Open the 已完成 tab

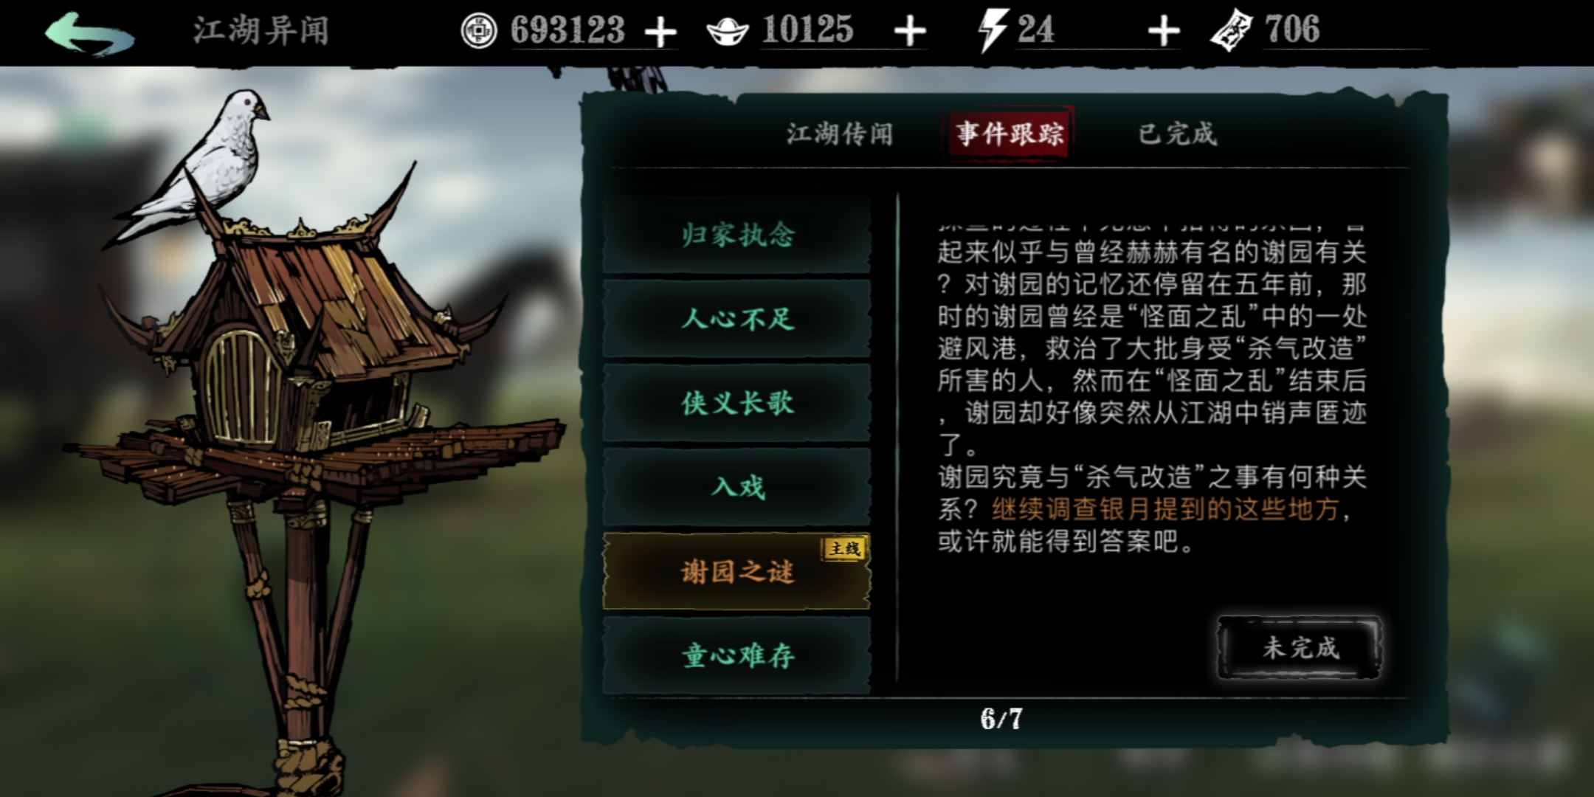tap(1177, 134)
